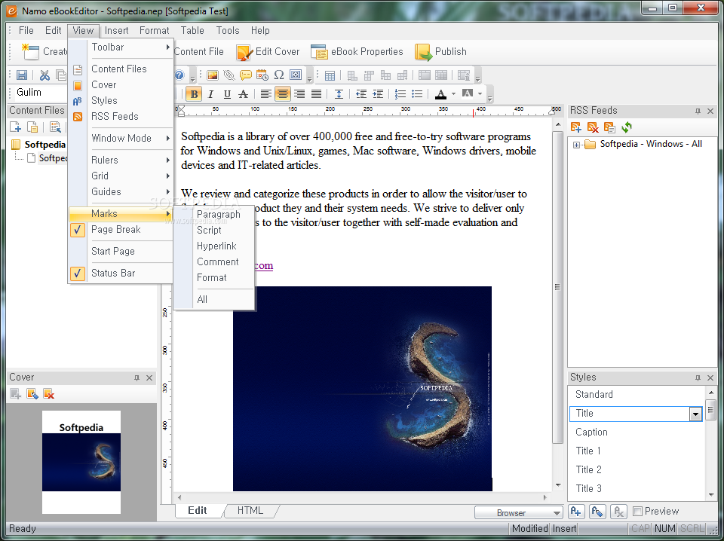Screen dimensions: 724x541
Task: Click the add new content file icon
Action: coord(15,127)
